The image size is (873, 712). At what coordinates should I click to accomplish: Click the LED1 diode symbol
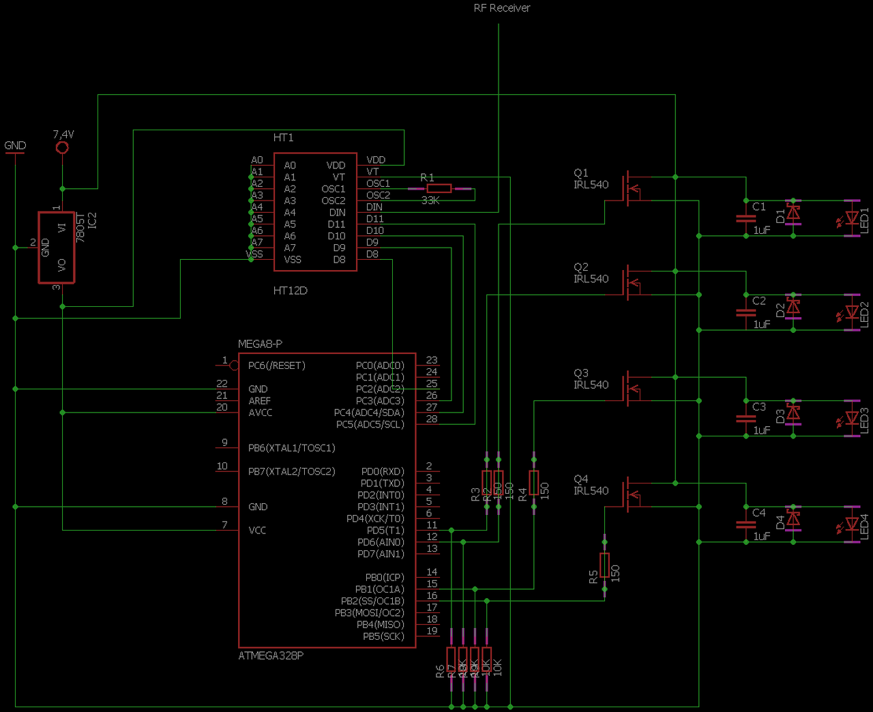pos(852,218)
